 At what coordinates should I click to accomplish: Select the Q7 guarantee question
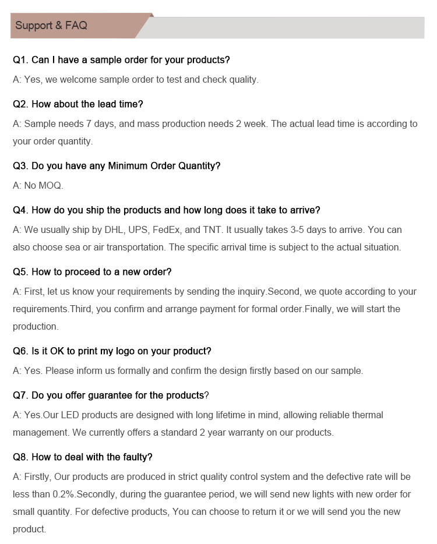coord(111,395)
